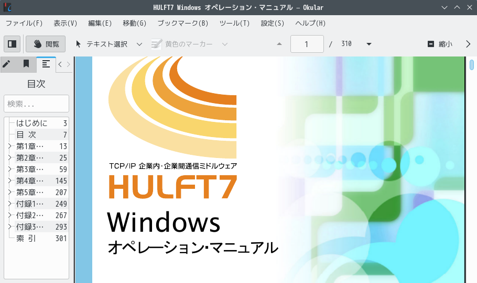Open the ツール(T) menu
477x283 pixels.
pyautogui.click(x=234, y=24)
